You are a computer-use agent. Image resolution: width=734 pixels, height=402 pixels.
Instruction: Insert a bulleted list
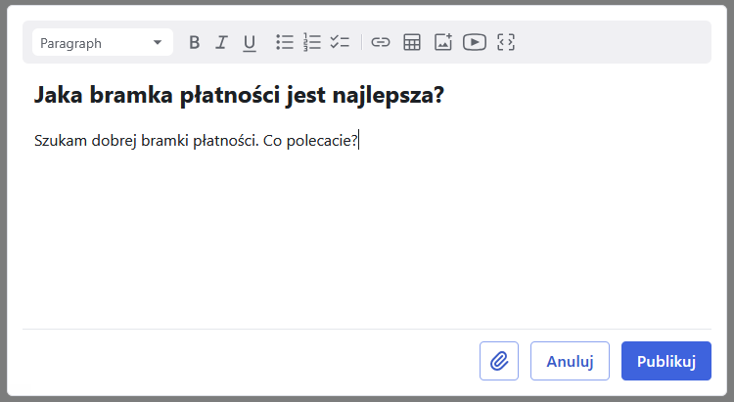(x=285, y=42)
